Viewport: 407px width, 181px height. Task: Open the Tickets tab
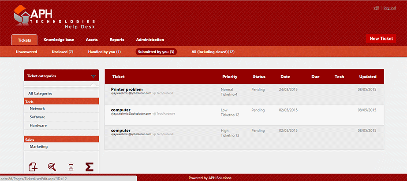24,40
